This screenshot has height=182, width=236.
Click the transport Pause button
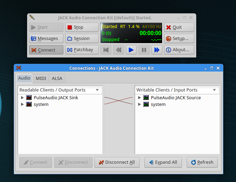pyautogui.click(x=144, y=50)
